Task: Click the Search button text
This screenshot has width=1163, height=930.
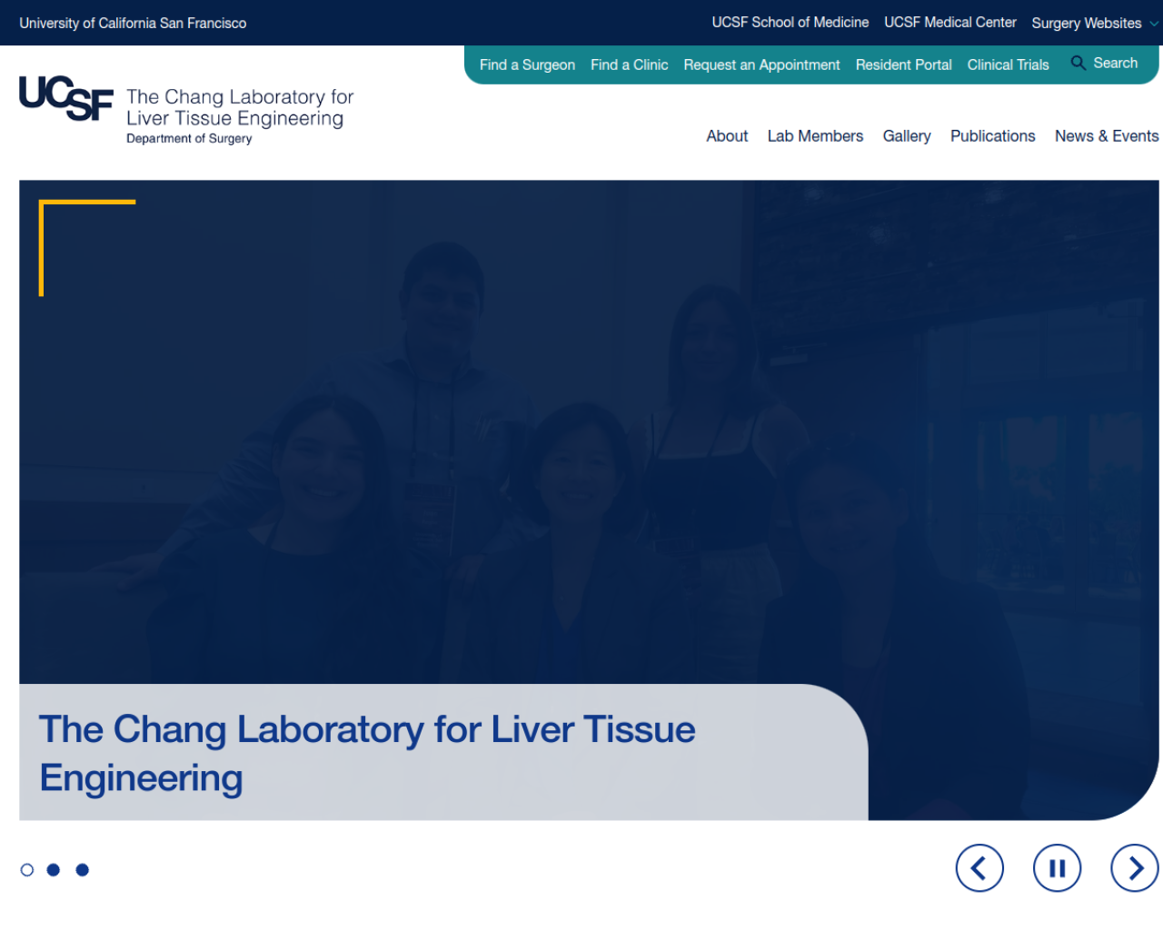Action: (1115, 63)
